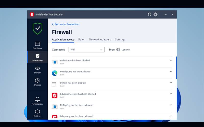Expand the svchost.exe has been blocked entry
This screenshot has height=127, width=204.
(171, 60)
